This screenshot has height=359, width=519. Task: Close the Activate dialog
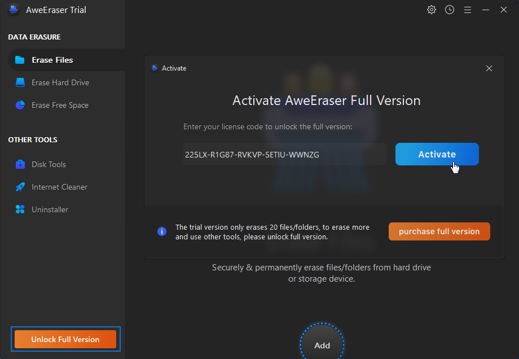pyautogui.click(x=489, y=68)
